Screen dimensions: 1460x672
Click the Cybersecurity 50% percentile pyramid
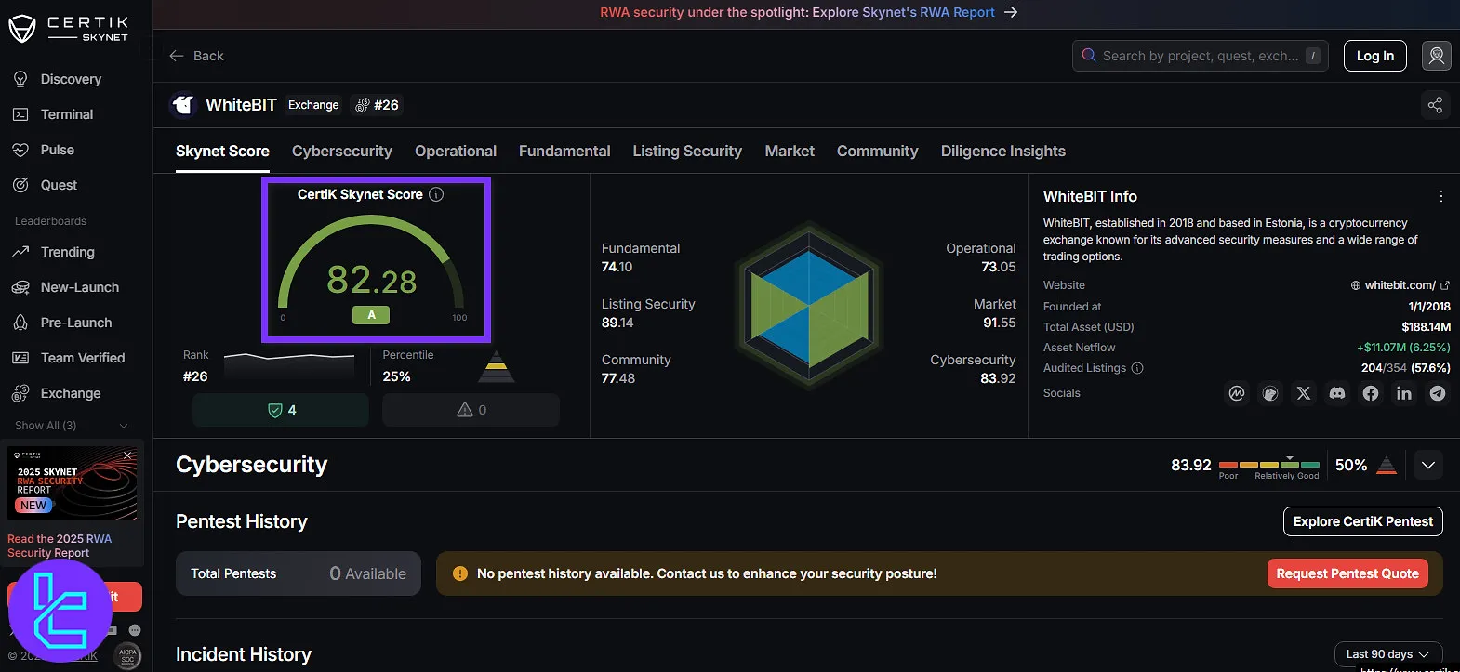pos(1387,465)
